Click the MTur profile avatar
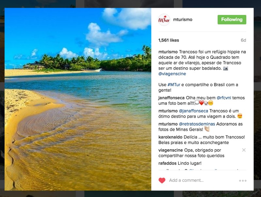This screenshot has height=197, width=261. point(164,20)
